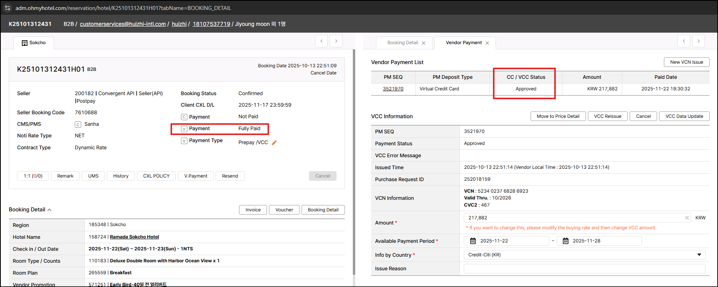
Task: Click the VCC Reissue button
Action: [607, 116]
